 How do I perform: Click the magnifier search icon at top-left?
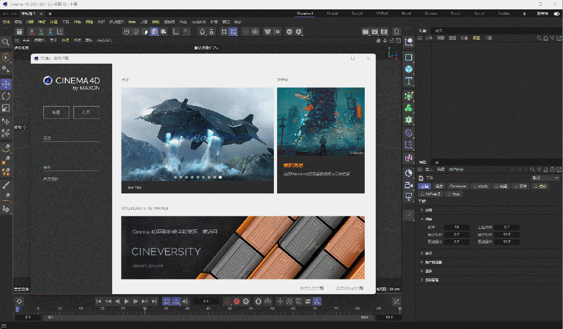[x=6, y=42]
